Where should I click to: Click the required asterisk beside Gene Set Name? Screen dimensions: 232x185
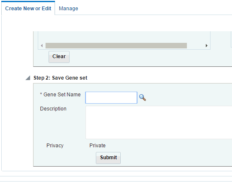[x=41, y=94]
